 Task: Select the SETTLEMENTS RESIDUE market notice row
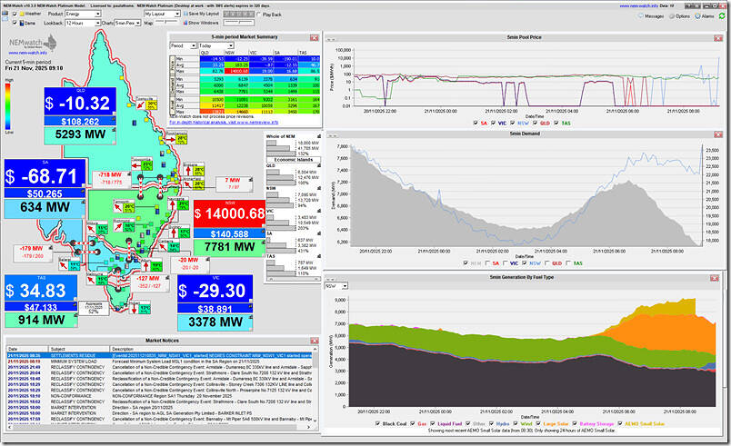click(x=159, y=355)
